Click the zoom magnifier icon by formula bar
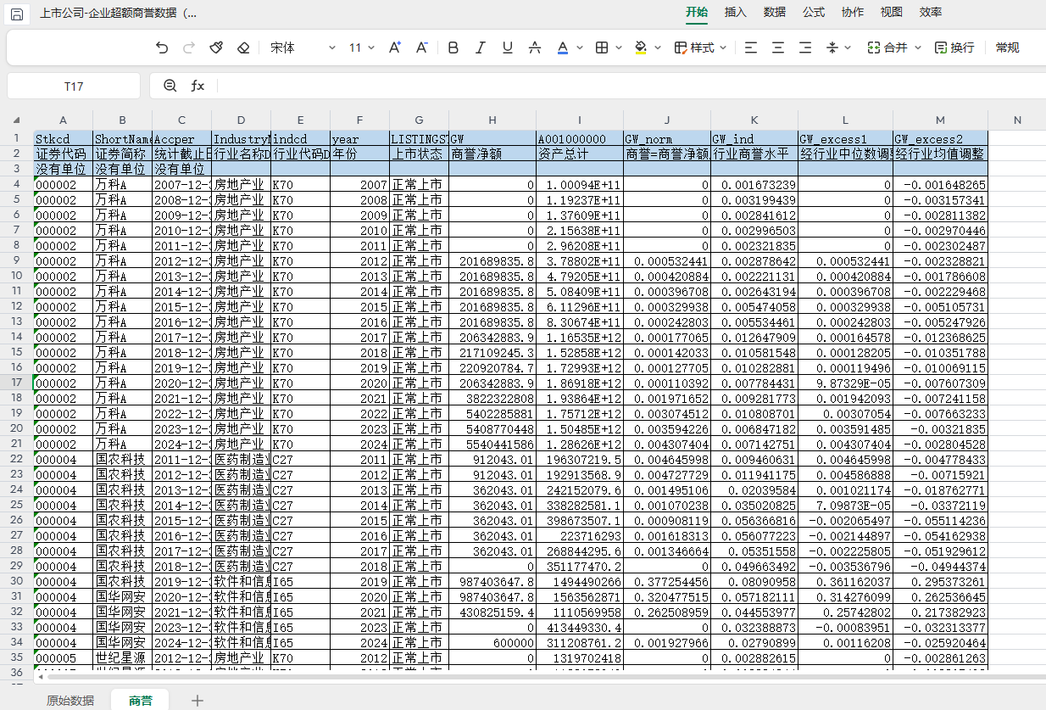 [x=170, y=86]
